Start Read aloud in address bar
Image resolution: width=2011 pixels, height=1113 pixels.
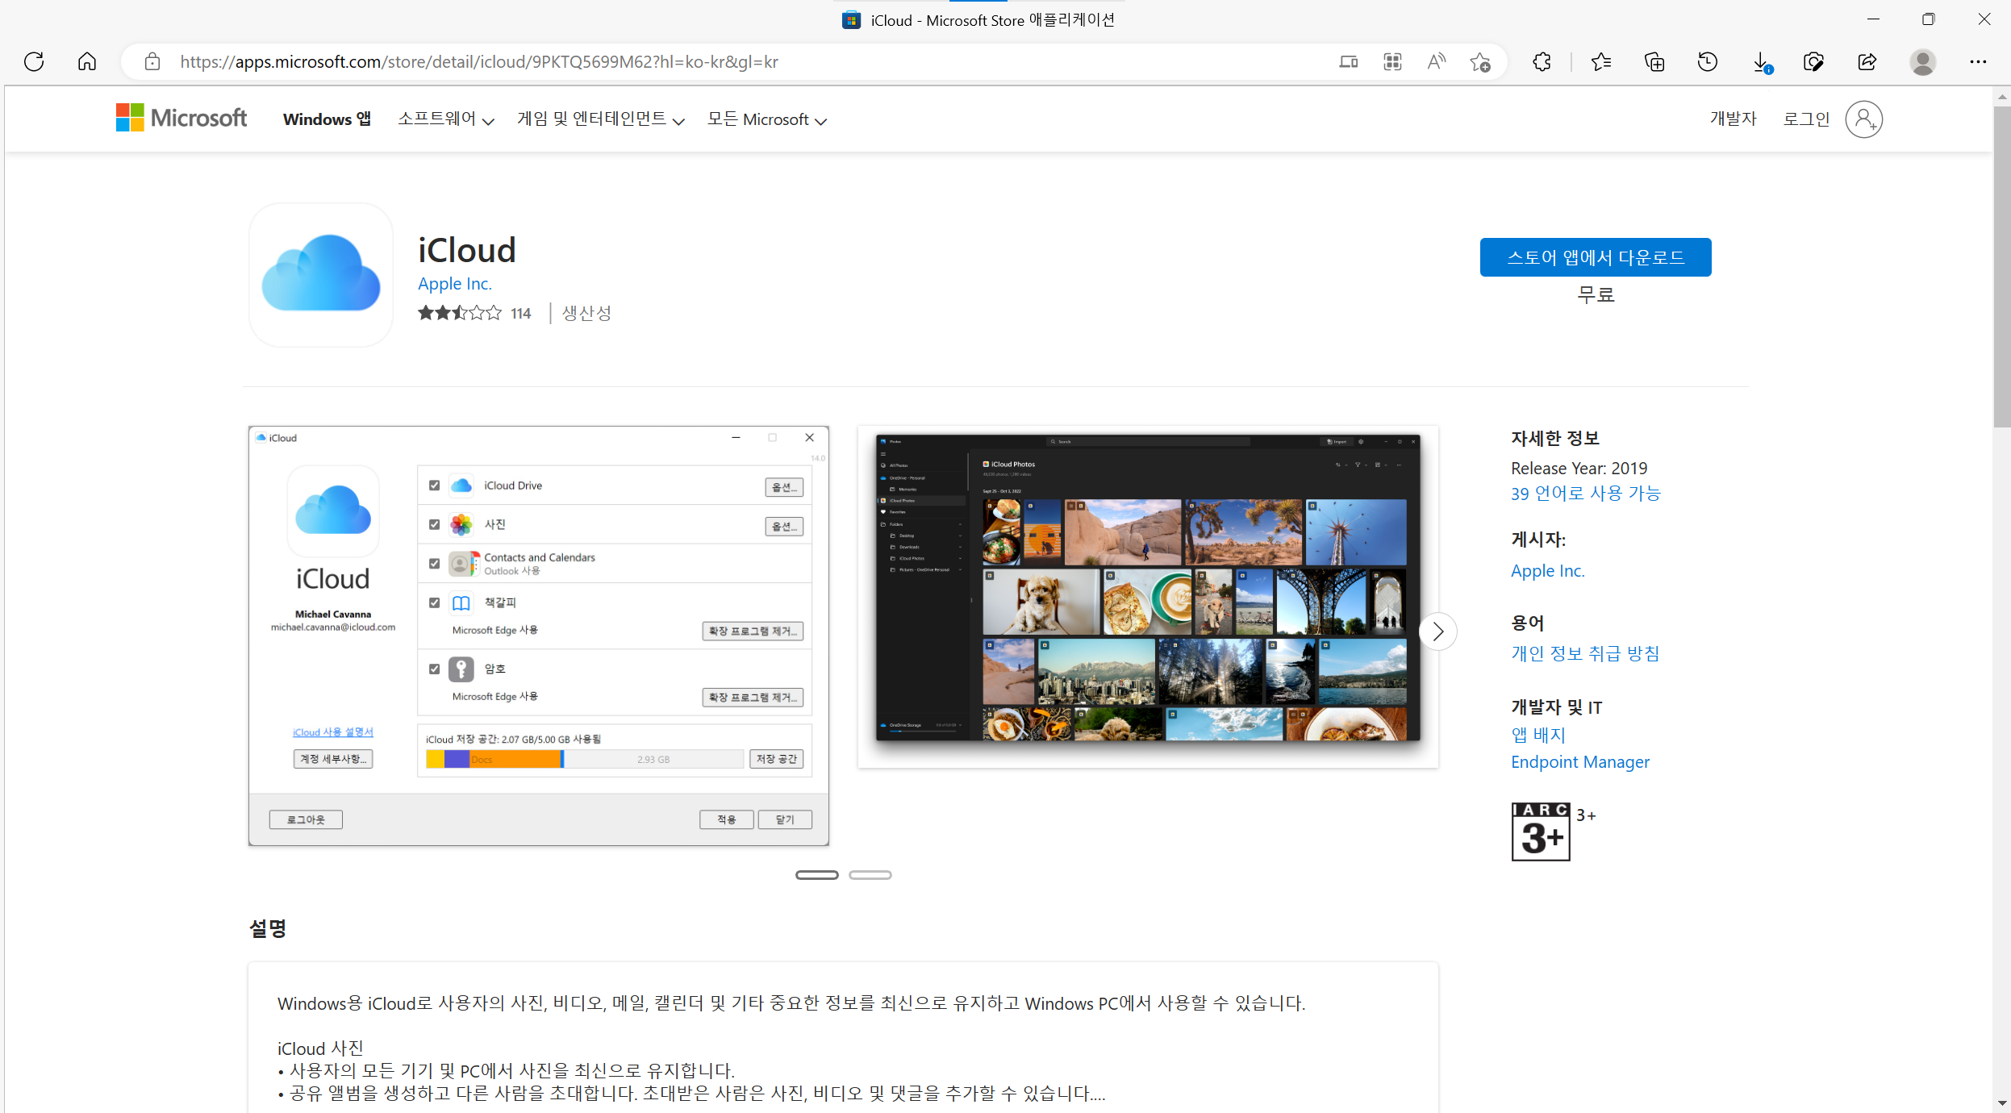tap(1436, 62)
